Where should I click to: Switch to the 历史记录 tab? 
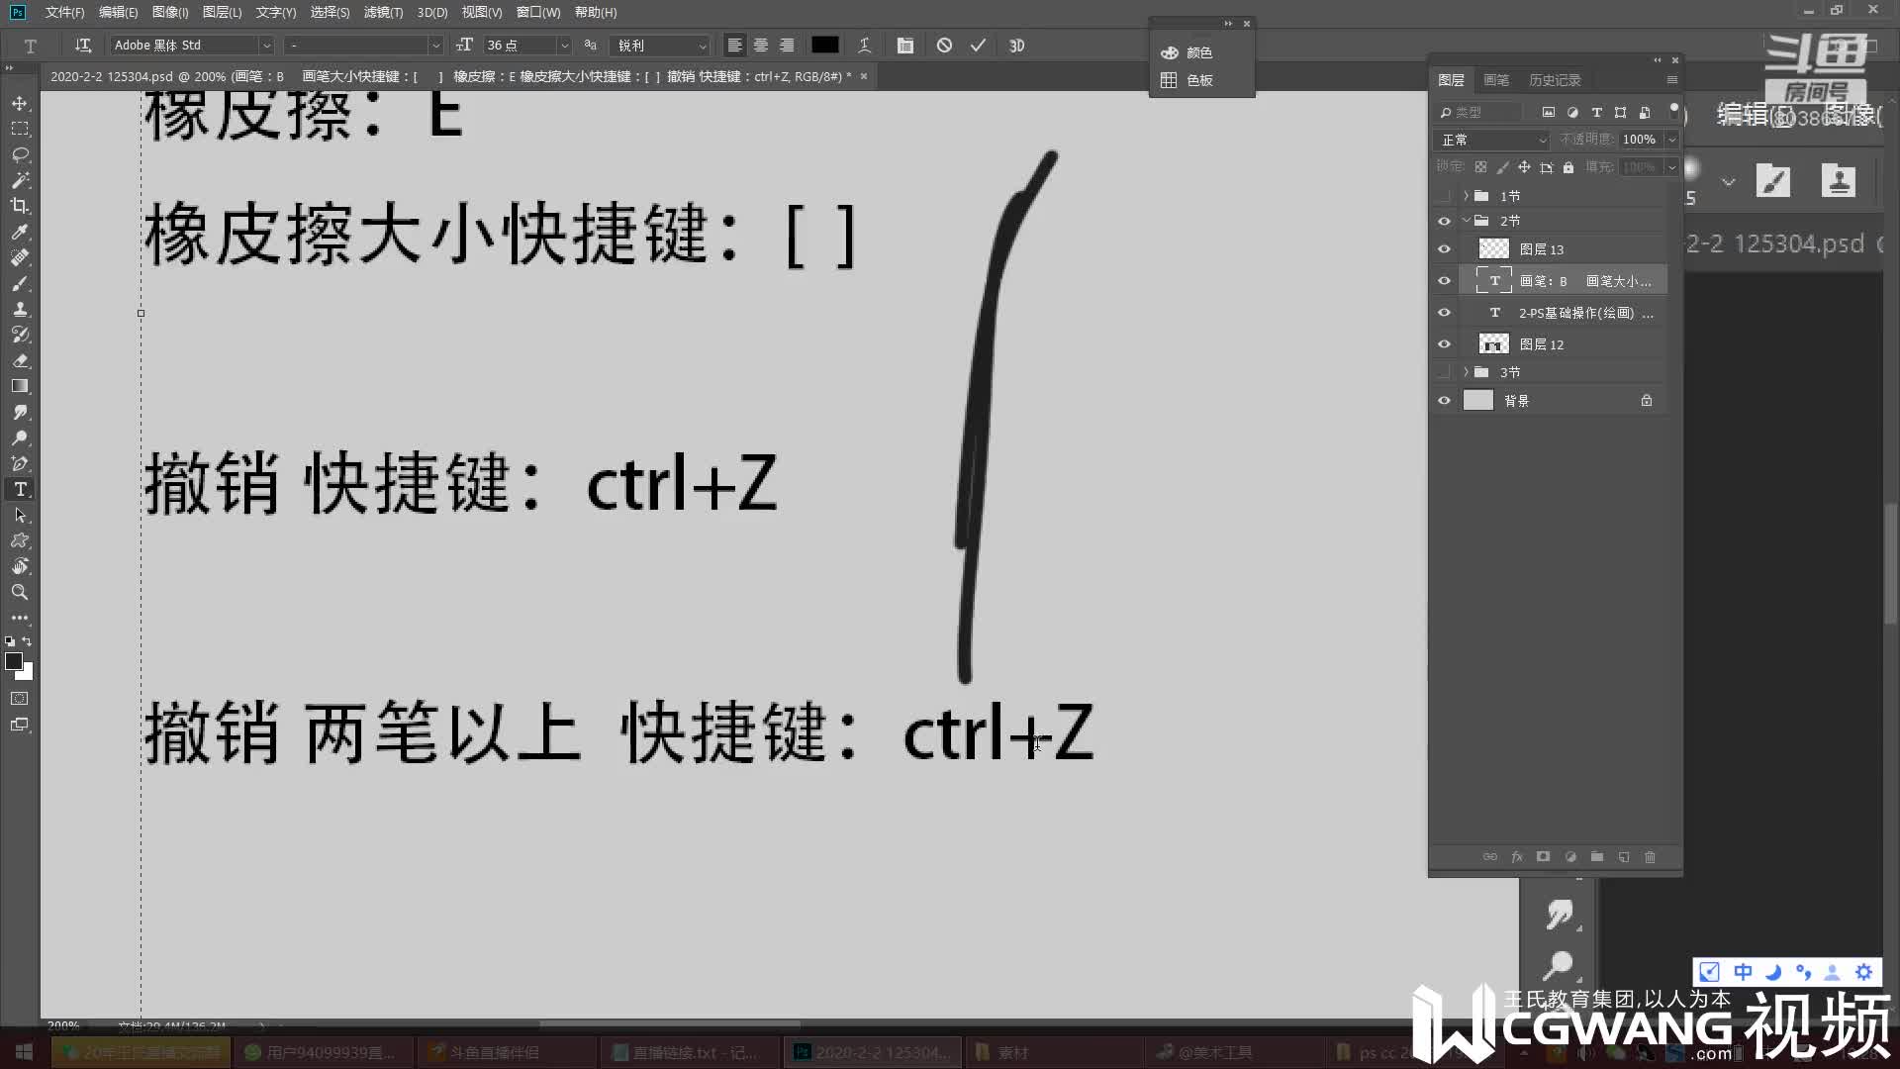pyautogui.click(x=1555, y=79)
